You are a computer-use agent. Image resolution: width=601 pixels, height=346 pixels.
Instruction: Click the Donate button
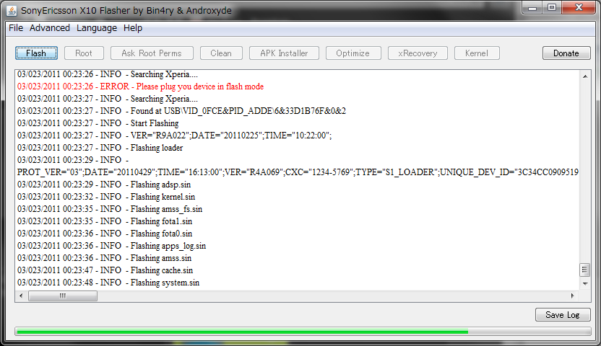tap(566, 53)
